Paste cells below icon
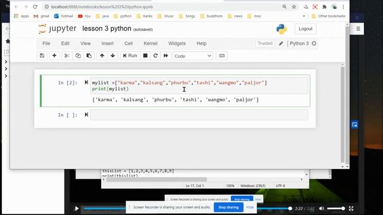The image size is (383, 215). coord(89,56)
